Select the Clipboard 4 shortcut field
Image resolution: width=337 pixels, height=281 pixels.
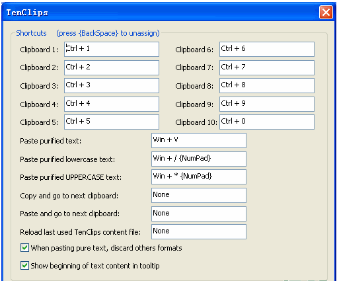tap(112, 104)
